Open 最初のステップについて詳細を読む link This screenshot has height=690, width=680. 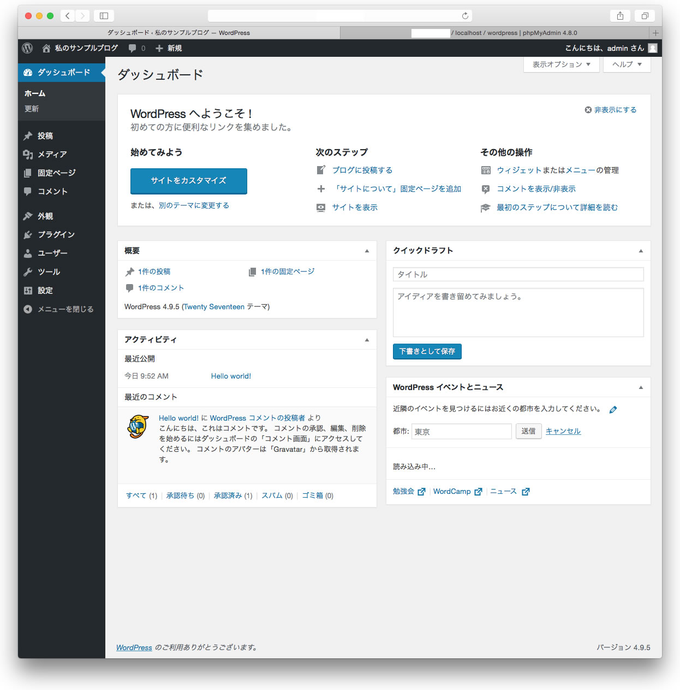coord(557,207)
